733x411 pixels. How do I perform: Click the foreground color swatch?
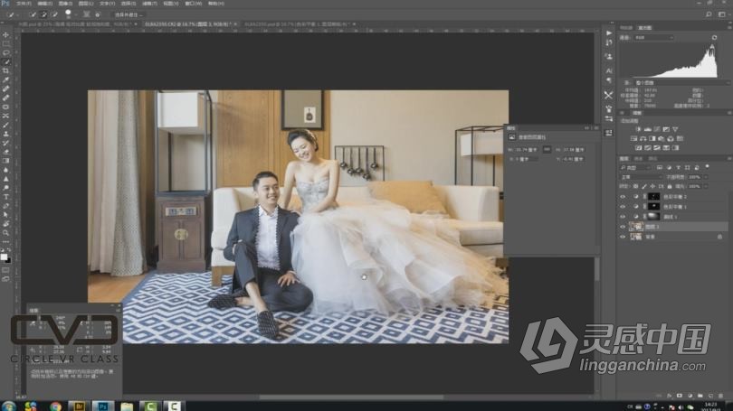(4, 257)
